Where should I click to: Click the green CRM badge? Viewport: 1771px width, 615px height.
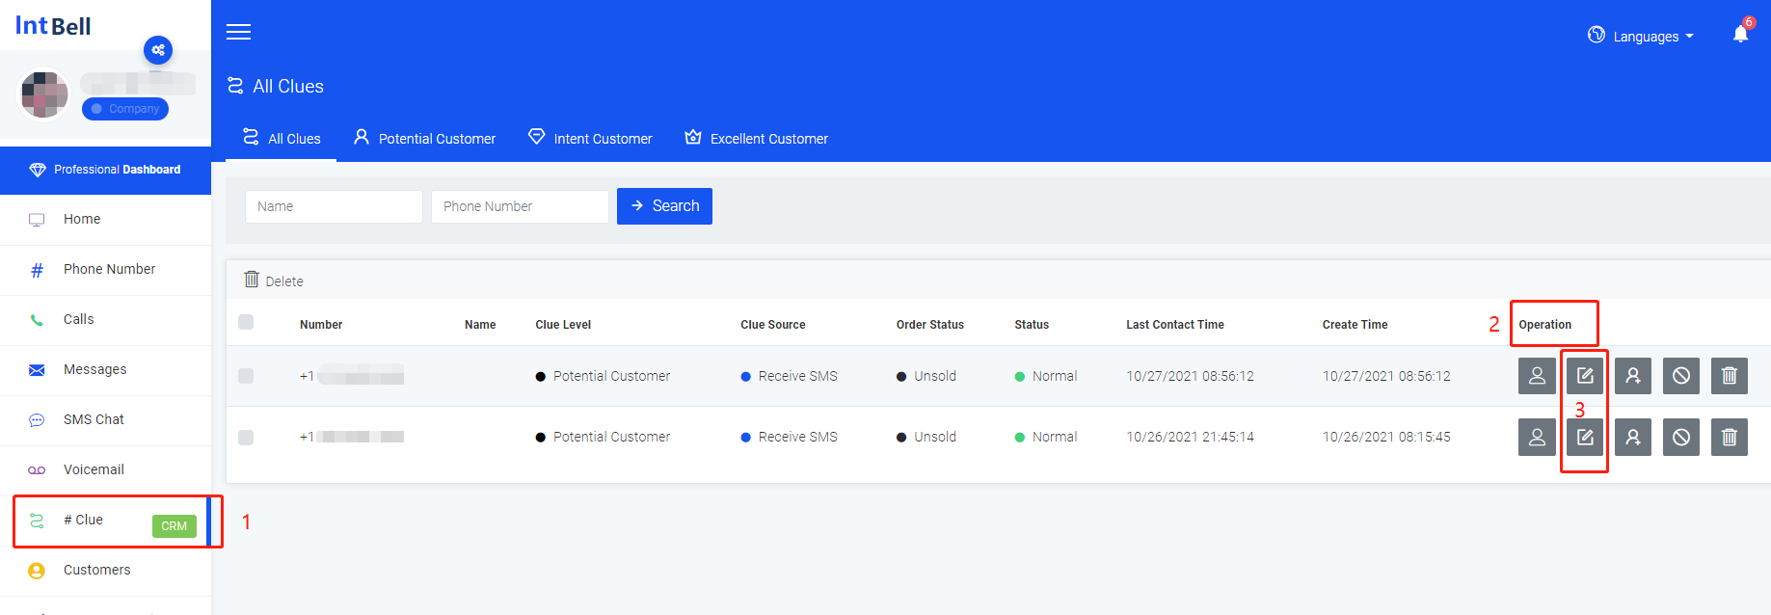[174, 526]
